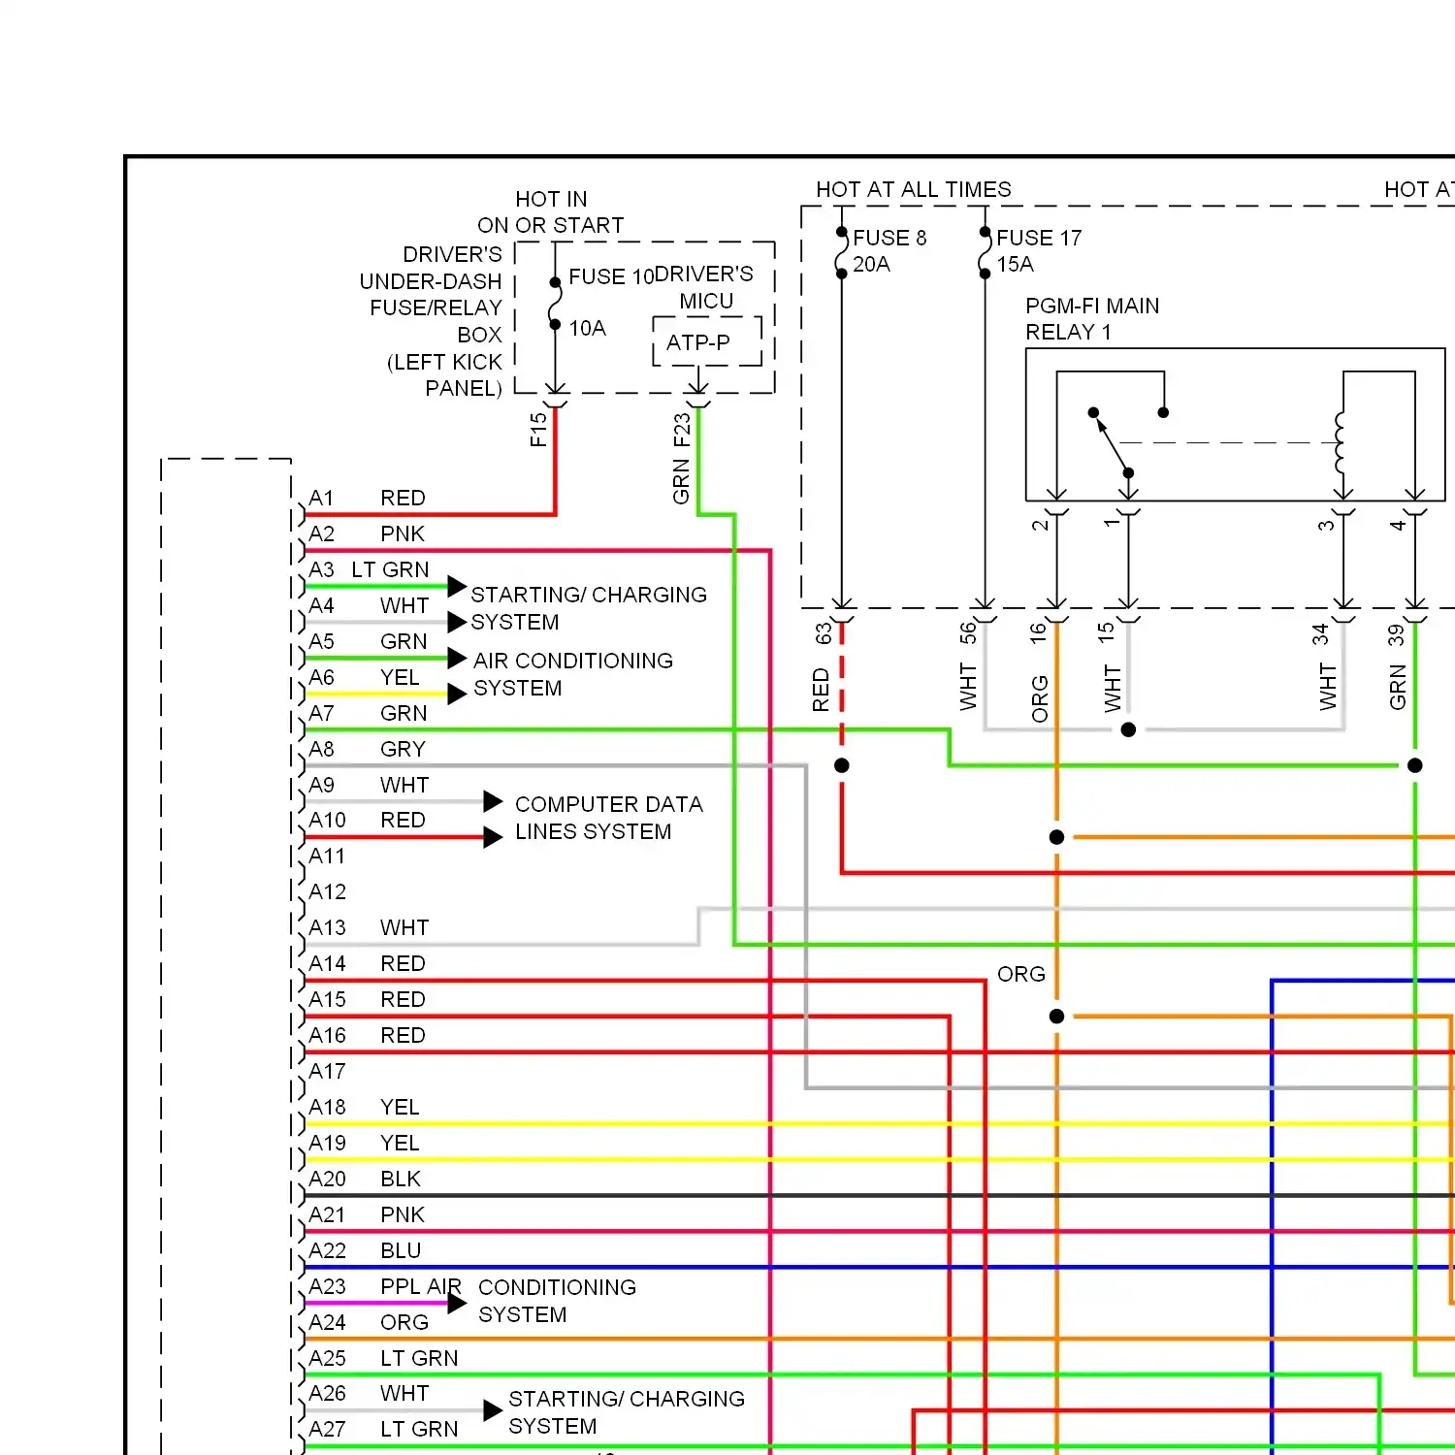Click the DRIVER'S MICU label
The image size is (1455, 1455).
705,287
